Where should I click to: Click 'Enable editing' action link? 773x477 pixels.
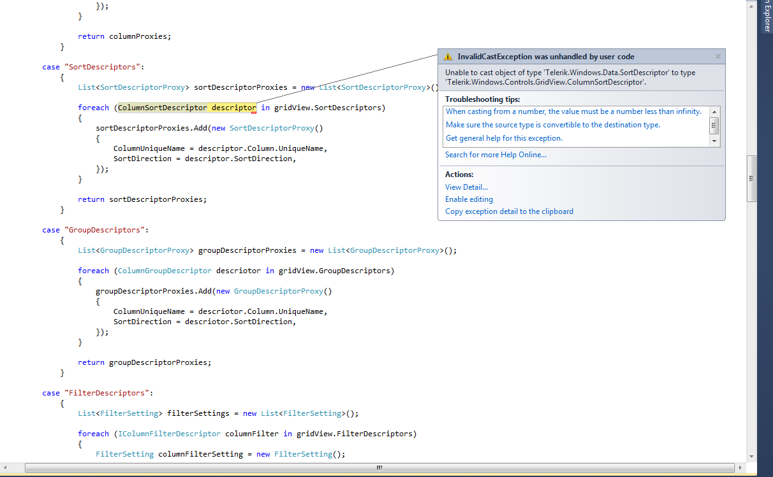(469, 199)
